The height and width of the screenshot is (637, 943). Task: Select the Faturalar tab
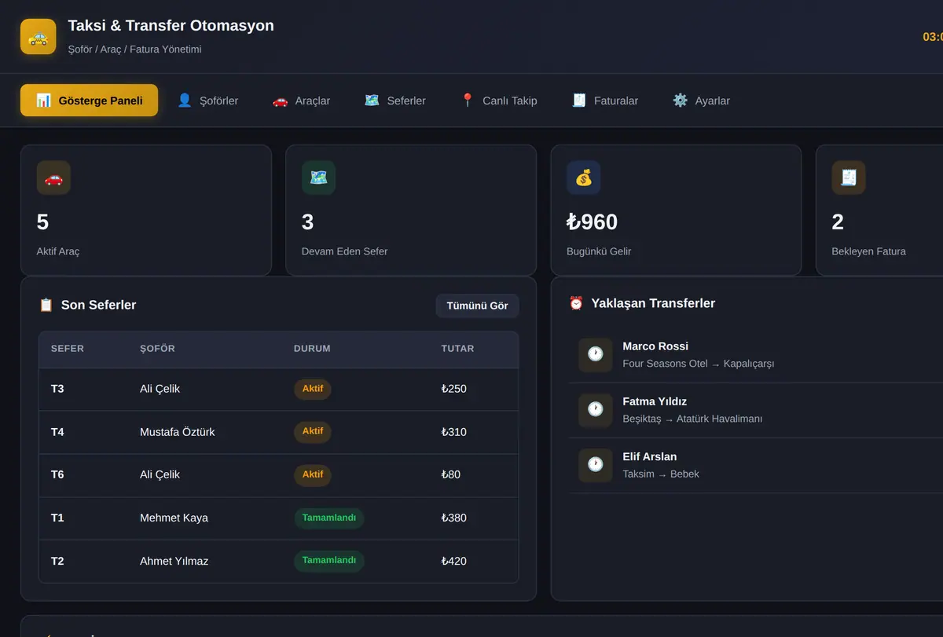point(605,101)
